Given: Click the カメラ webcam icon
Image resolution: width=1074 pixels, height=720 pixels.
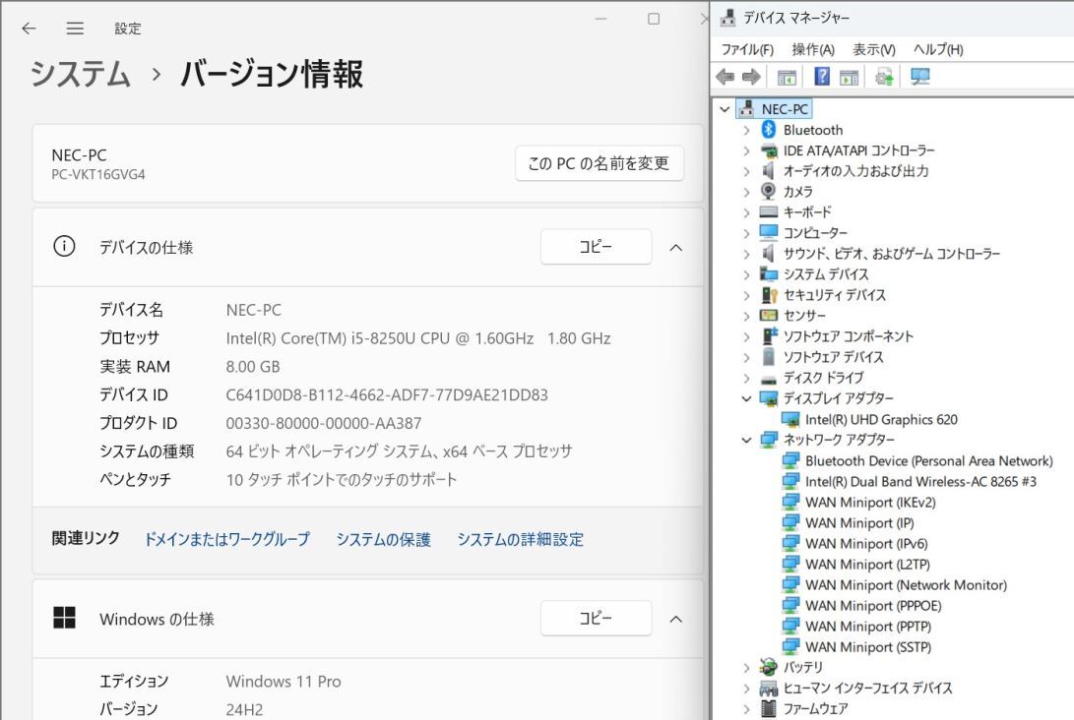Looking at the screenshot, I should pyautogui.click(x=769, y=191).
